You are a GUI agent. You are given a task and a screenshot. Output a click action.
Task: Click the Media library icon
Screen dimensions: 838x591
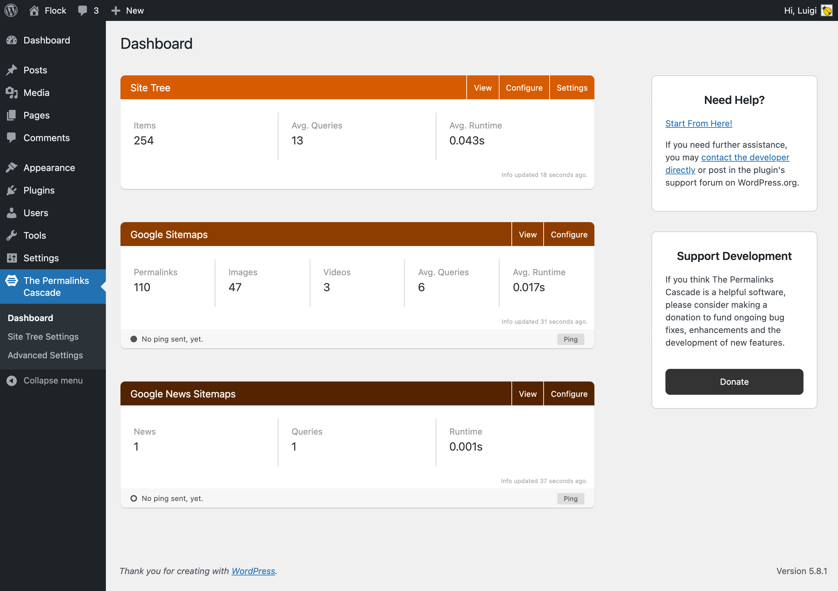tap(12, 93)
